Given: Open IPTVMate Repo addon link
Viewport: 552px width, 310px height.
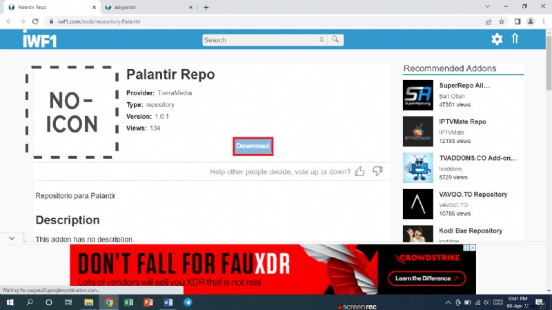Looking at the screenshot, I should [x=462, y=122].
